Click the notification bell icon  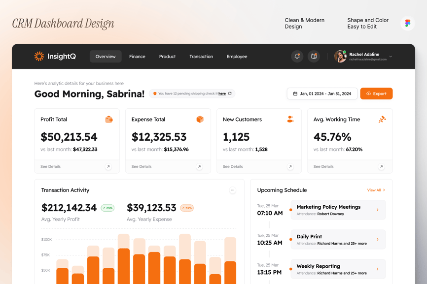click(x=297, y=57)
